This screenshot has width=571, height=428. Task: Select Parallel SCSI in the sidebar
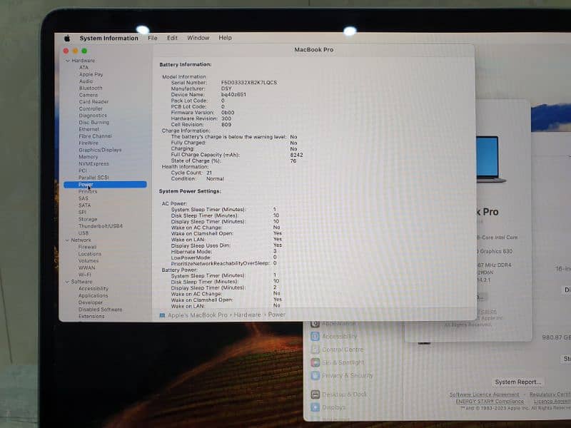tap(94, 178)
